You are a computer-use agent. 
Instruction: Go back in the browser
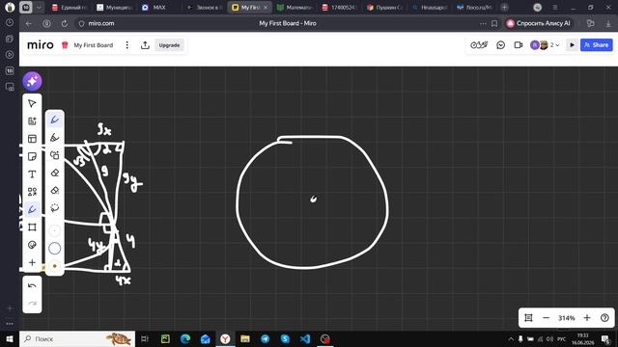click(x=29, y=23)
